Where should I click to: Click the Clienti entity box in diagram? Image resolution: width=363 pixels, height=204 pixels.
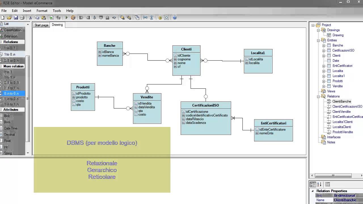(x=186, y=60)
